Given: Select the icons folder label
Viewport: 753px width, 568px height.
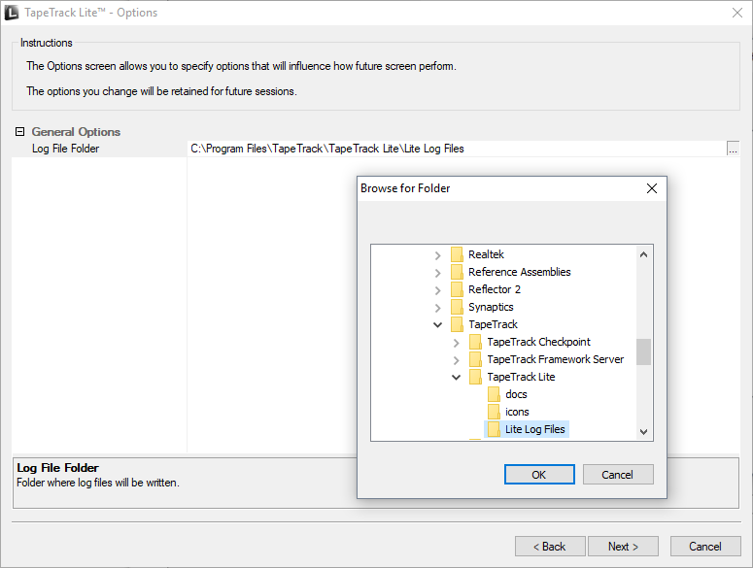Looking at the screenshot, I should coord(517,412).
